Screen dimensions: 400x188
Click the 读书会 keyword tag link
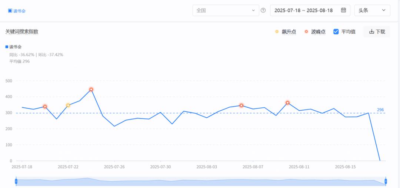(19, 11)
